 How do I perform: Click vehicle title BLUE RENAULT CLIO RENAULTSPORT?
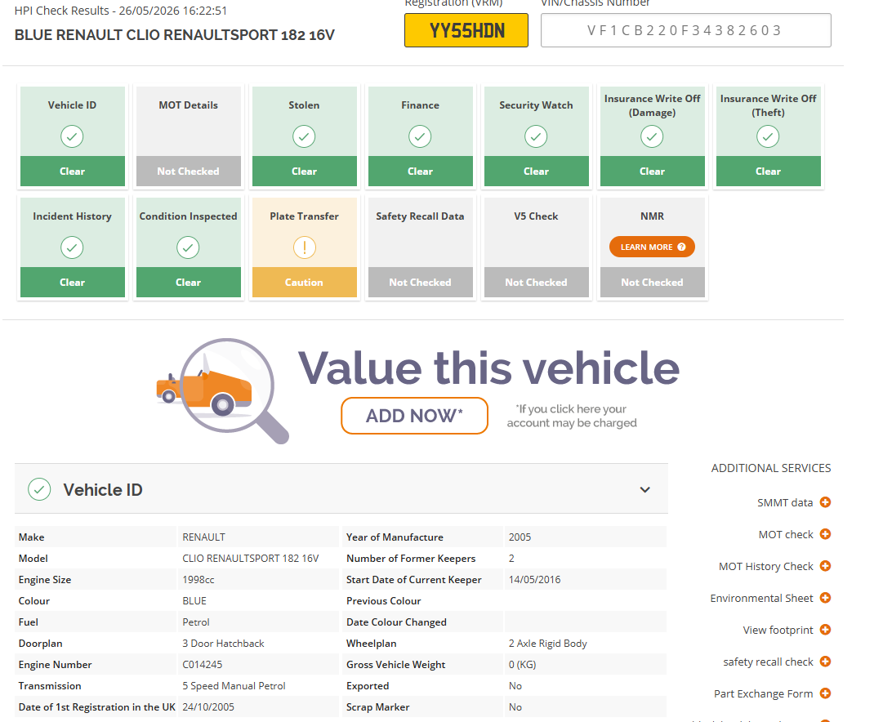(174, 35)
